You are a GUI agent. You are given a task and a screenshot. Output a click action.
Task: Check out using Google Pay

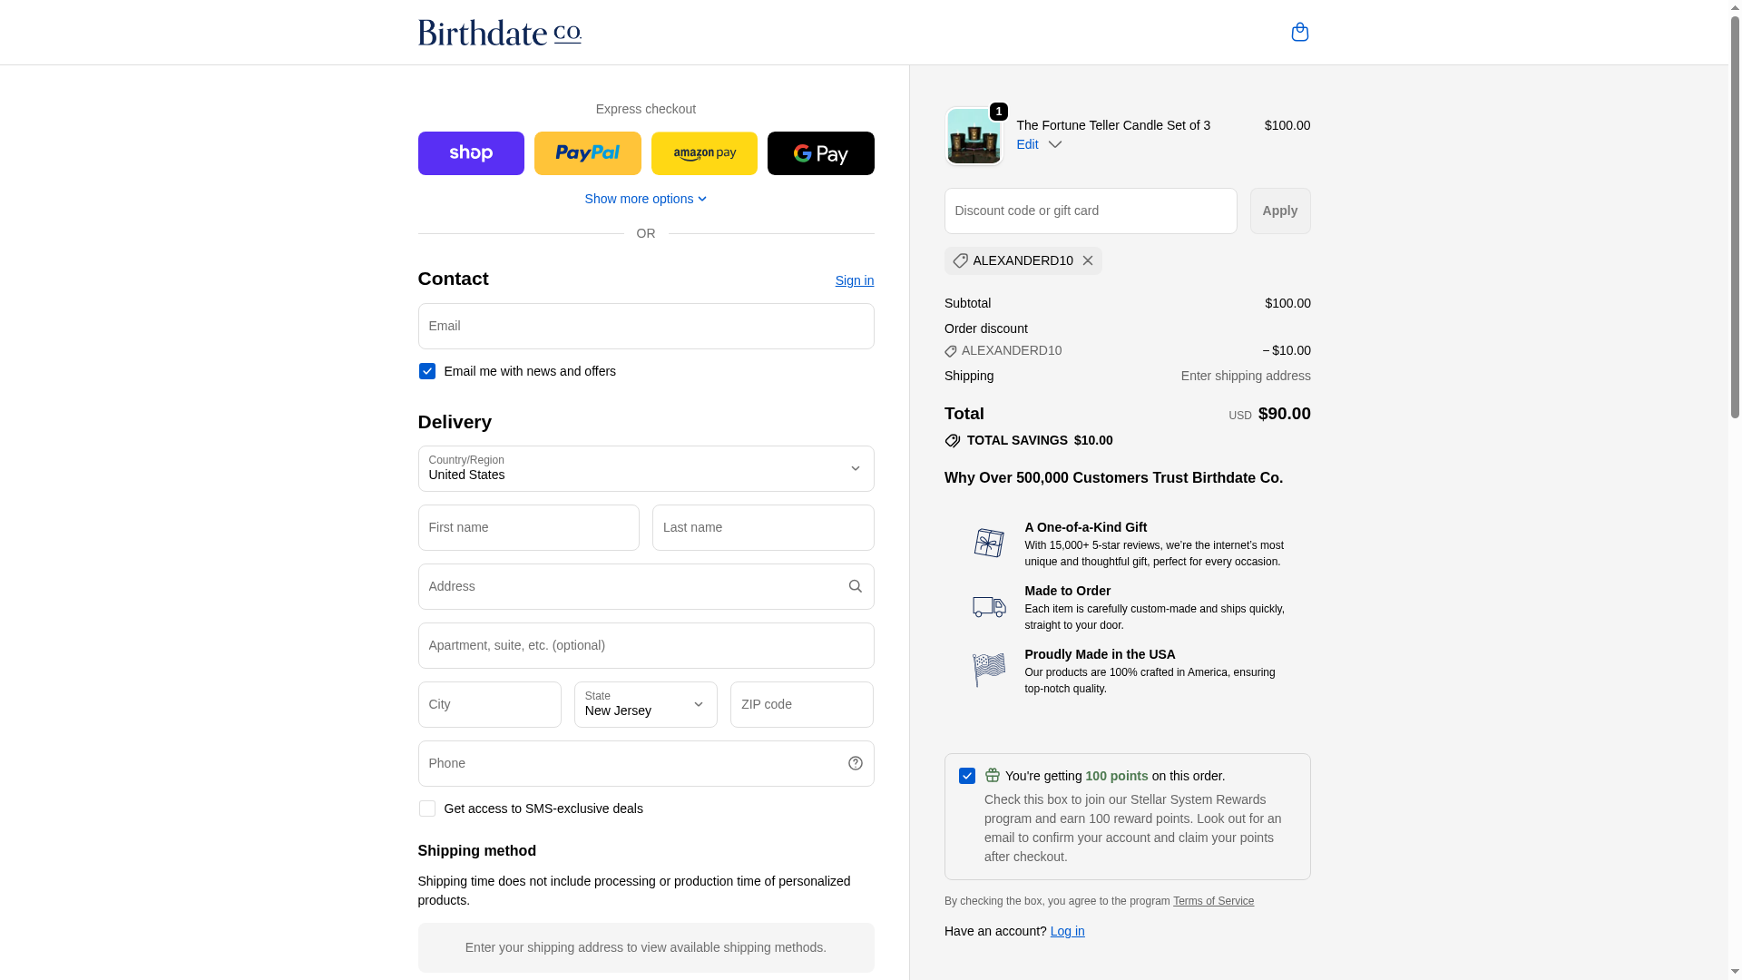pyautogui.click(x=820, y=153)
